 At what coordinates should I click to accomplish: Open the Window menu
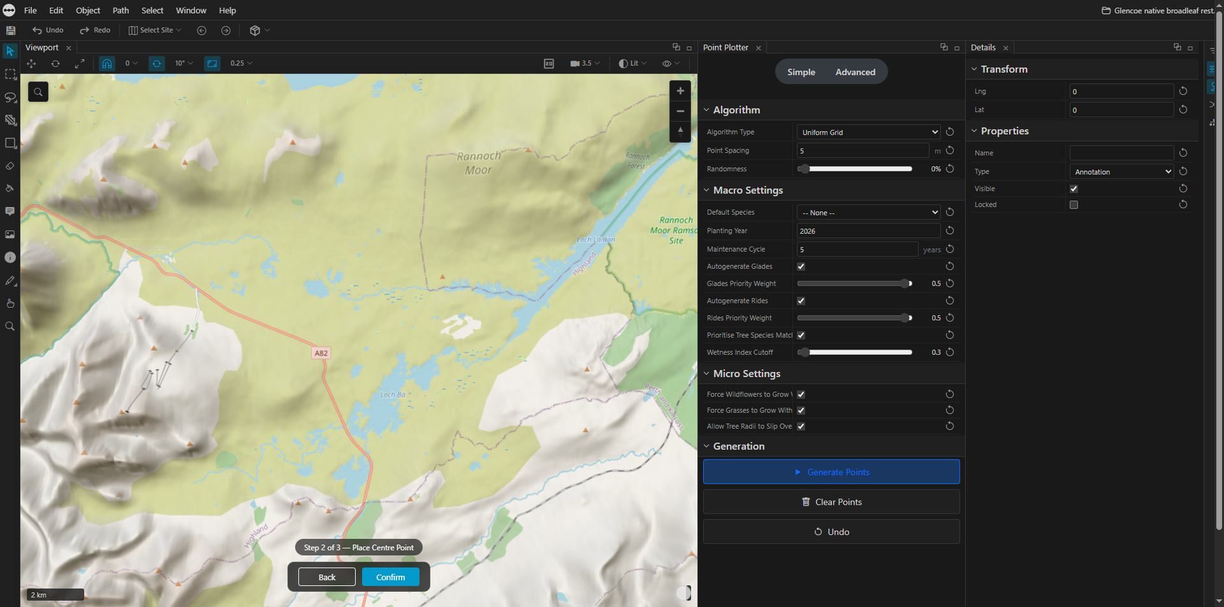pos(190,10)
